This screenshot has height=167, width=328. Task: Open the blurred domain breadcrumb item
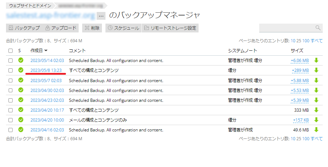pos(80,6)
